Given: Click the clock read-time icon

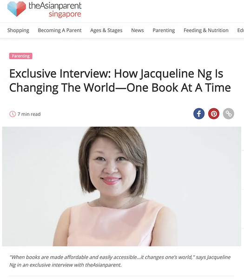Looking at the screenshot, I should pos(13,114).
